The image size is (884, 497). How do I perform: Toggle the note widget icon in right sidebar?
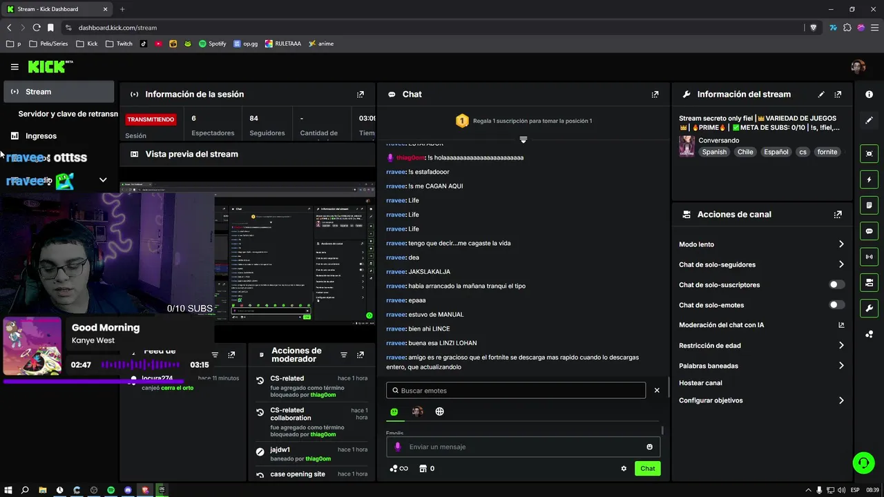pos(869,205)
